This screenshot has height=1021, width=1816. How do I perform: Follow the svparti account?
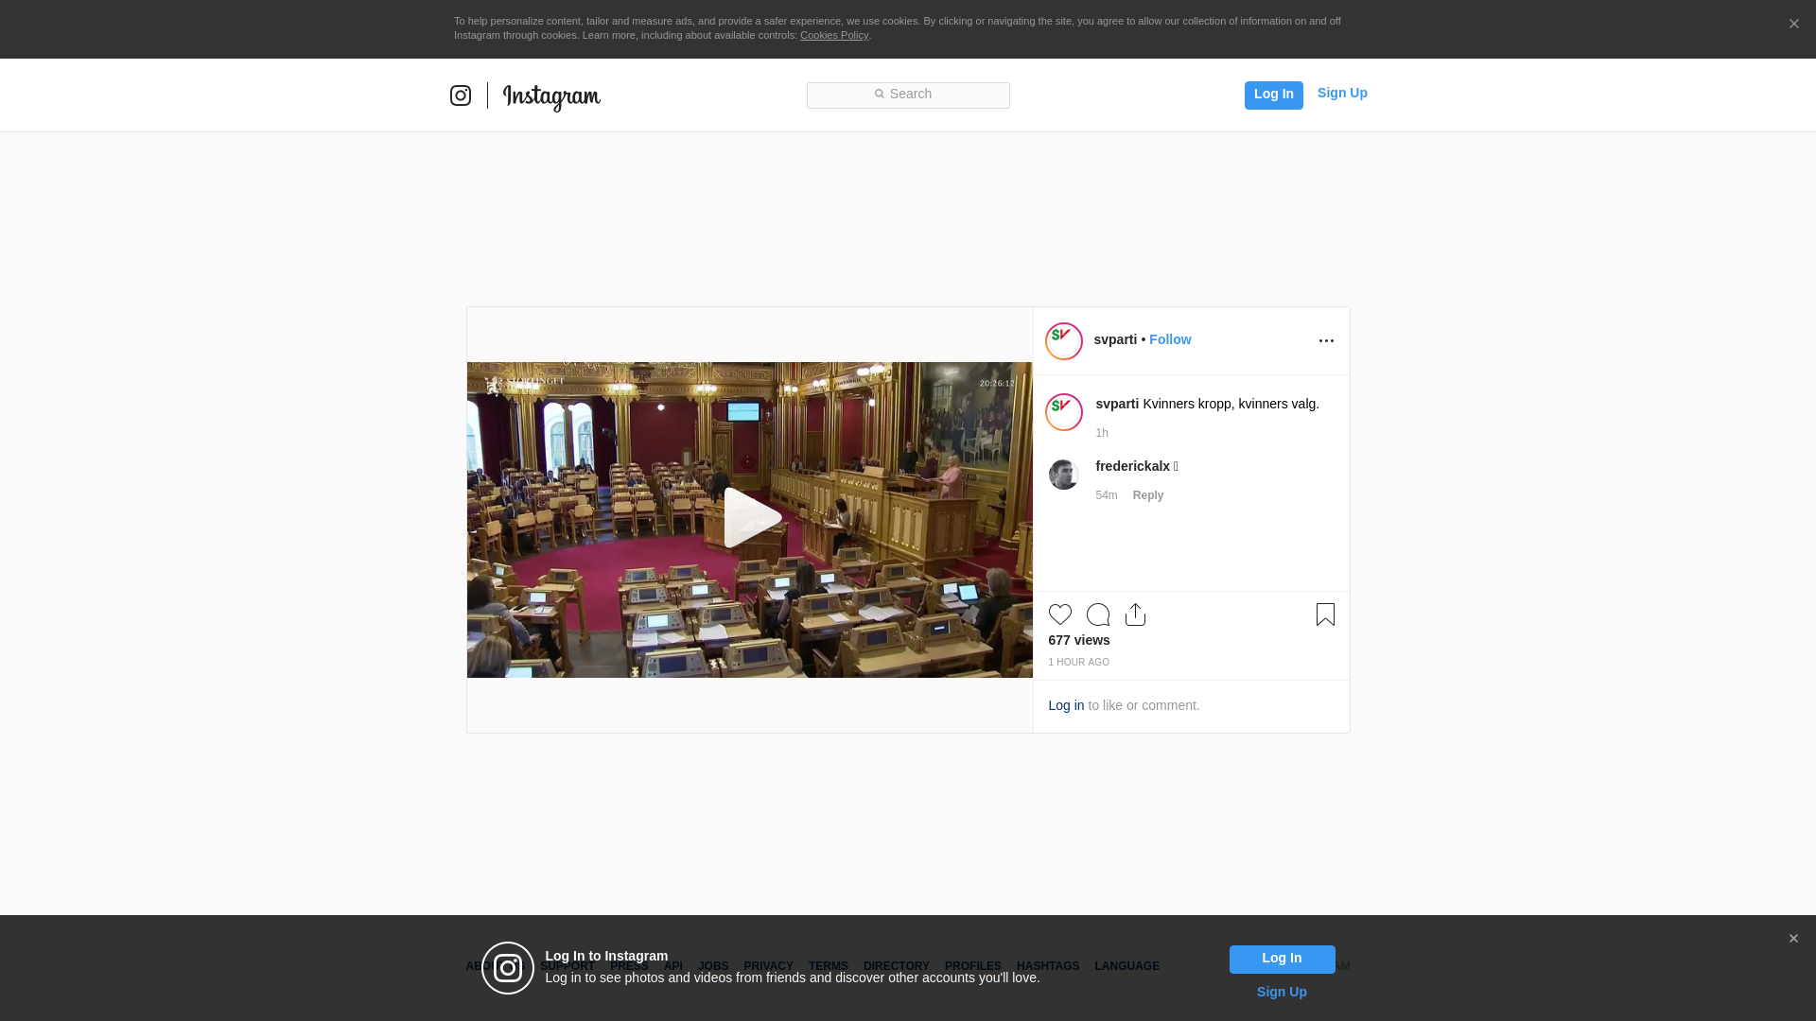[1170, 339]
